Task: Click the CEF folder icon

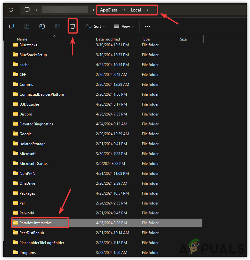Action: [x=16, y=74]
